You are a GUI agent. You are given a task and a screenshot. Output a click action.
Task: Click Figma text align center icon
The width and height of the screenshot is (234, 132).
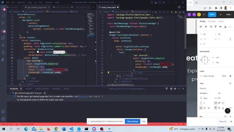[205, 108]
